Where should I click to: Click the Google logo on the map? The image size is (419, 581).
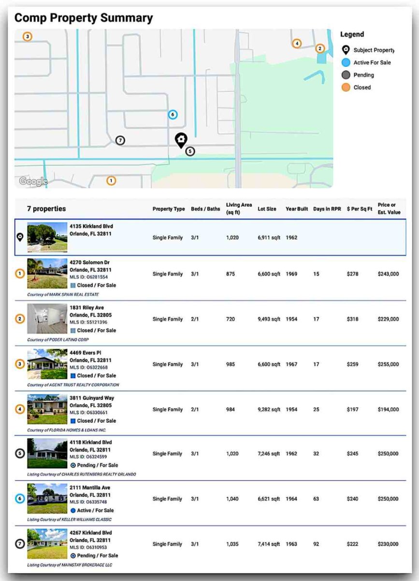pyautogui.click(x=33, y=182)
